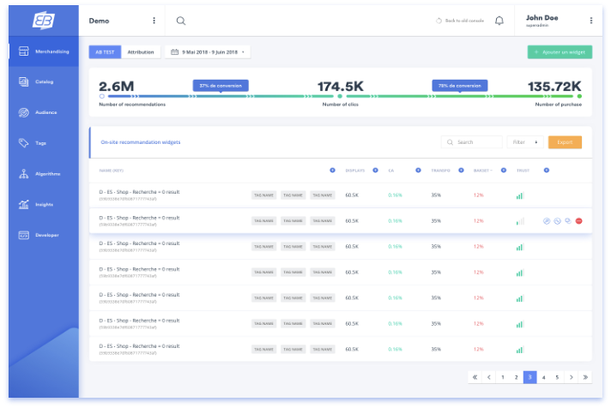The height and width of the screenshot is (408, 611).
Task: Open the Merchandising section
Action: click(x=44, y=51)
